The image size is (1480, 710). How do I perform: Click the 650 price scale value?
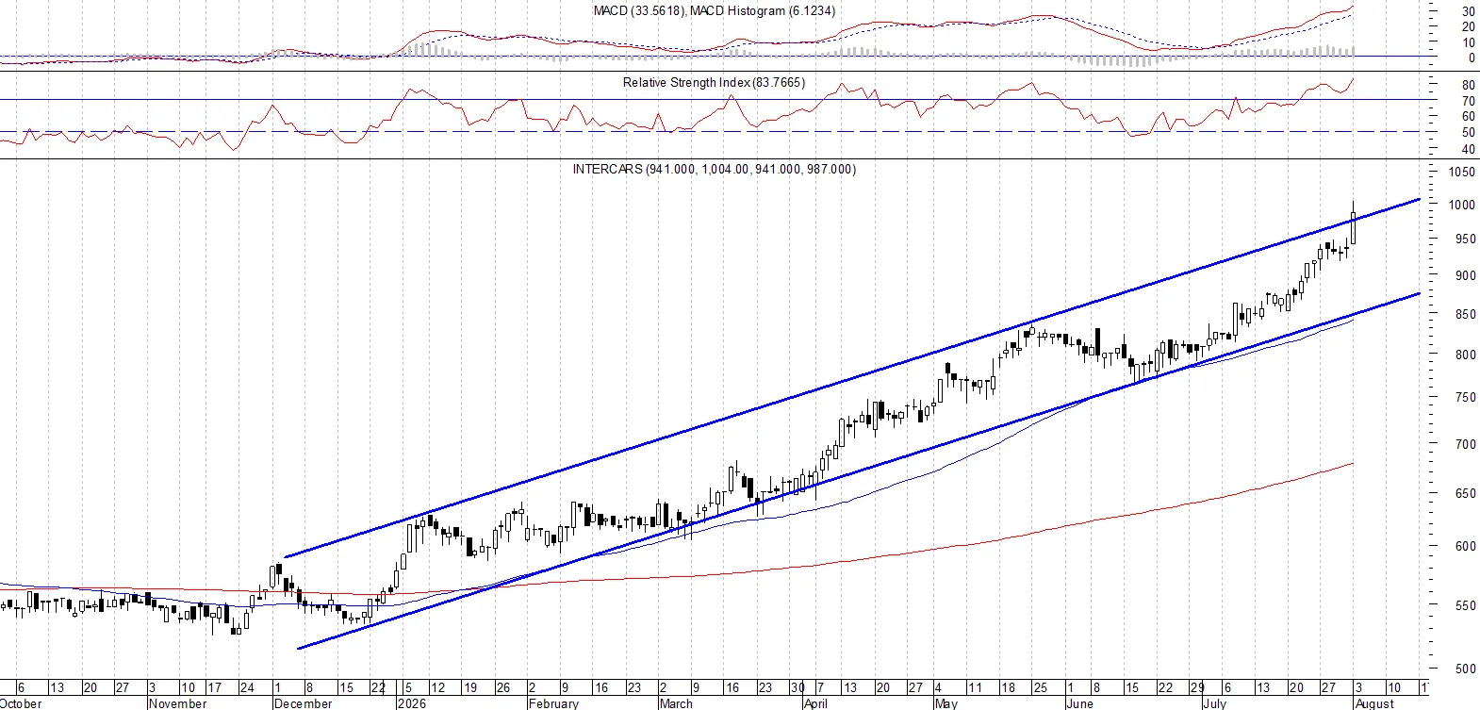click(x=1465, y=493)
